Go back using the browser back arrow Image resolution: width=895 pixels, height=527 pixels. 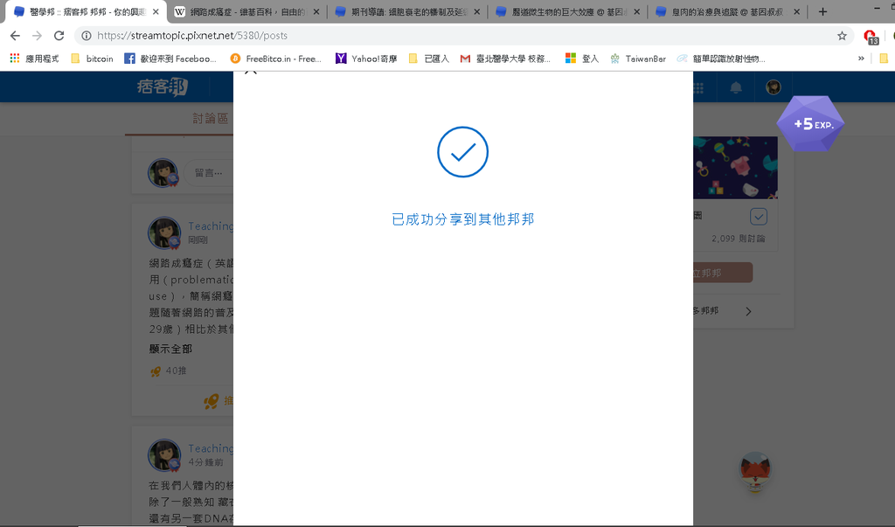16,36
